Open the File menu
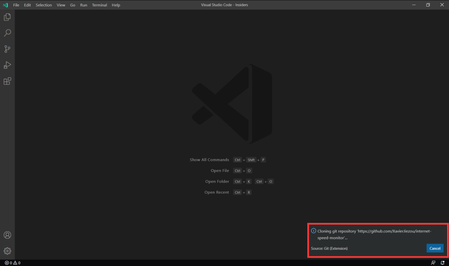The width and height of the screenshot is (449, 266). click(x=16, y=5)
